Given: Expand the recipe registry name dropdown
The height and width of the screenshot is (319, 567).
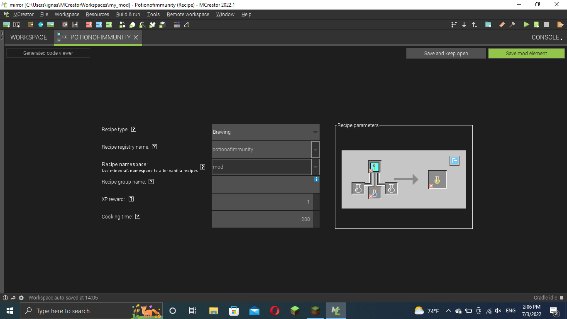Looking at the screenshot, I should 315,149.
